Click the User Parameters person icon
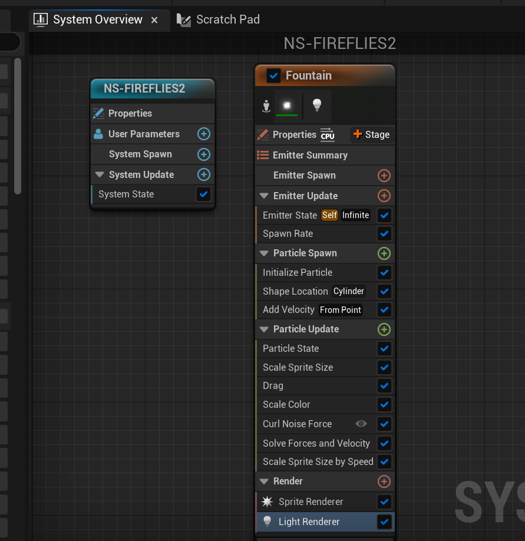This screenshot has height=541, width=525. click(98, 134)
